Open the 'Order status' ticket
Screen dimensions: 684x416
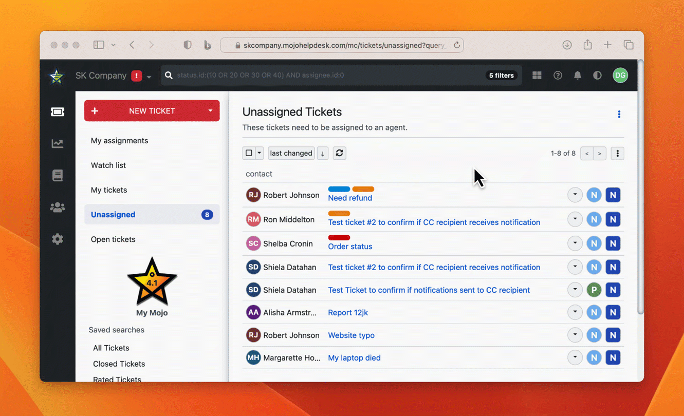[x=350, y=247]
